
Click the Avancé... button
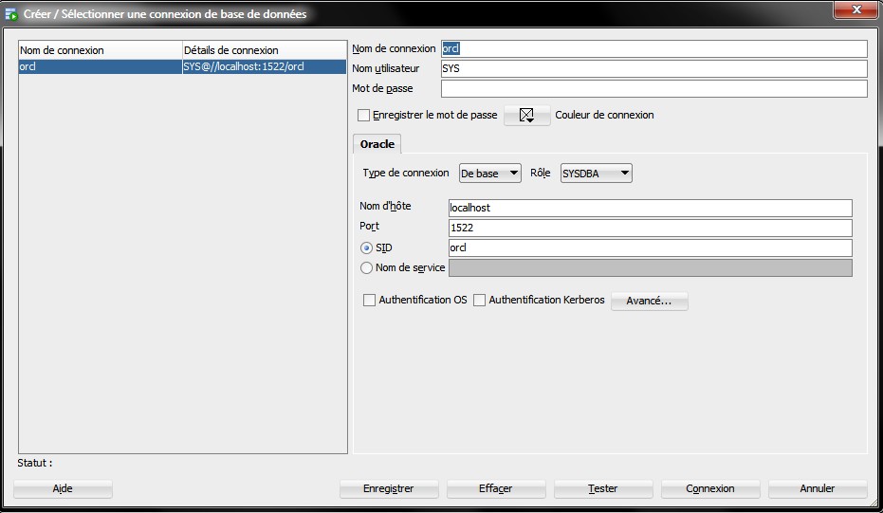tap(650, 301)
